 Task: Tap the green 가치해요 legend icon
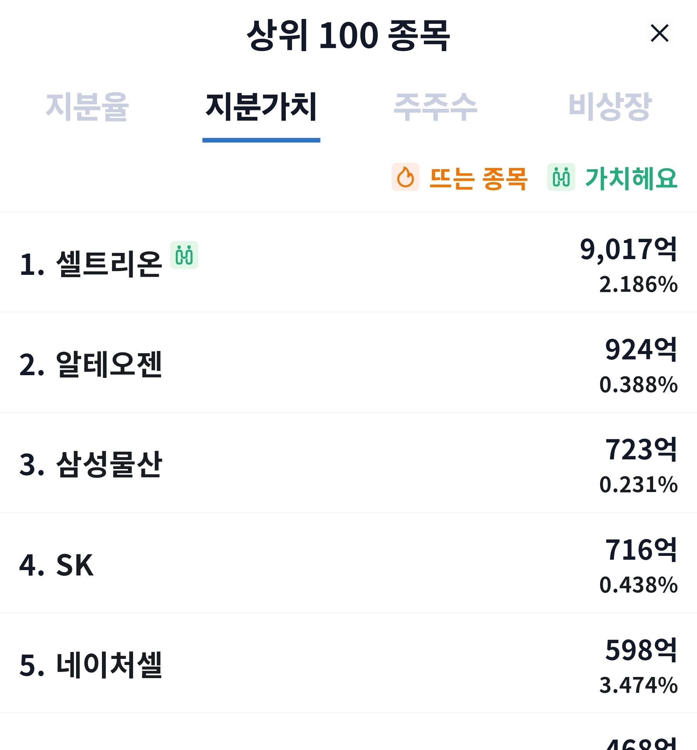(561, 177)
